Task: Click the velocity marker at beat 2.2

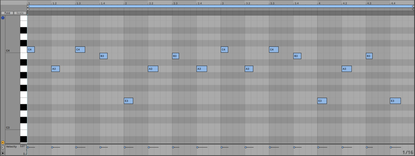Action: [149, 147]
